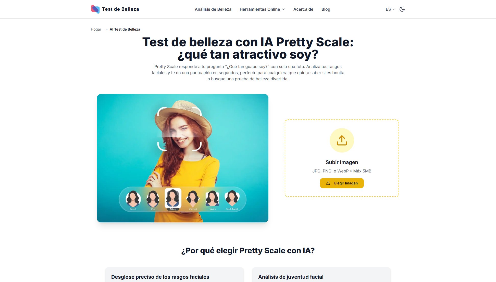Image resolution: width=496 pixels, height=282 pixels.
Task: Click the Elegir Imagen button
Action: coord(342,183)
